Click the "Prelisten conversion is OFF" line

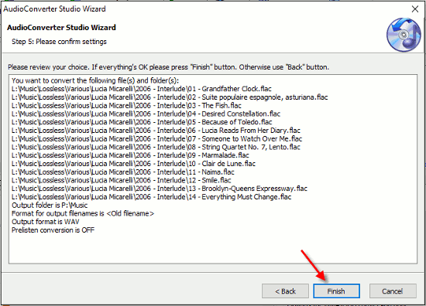coord(53,230)
